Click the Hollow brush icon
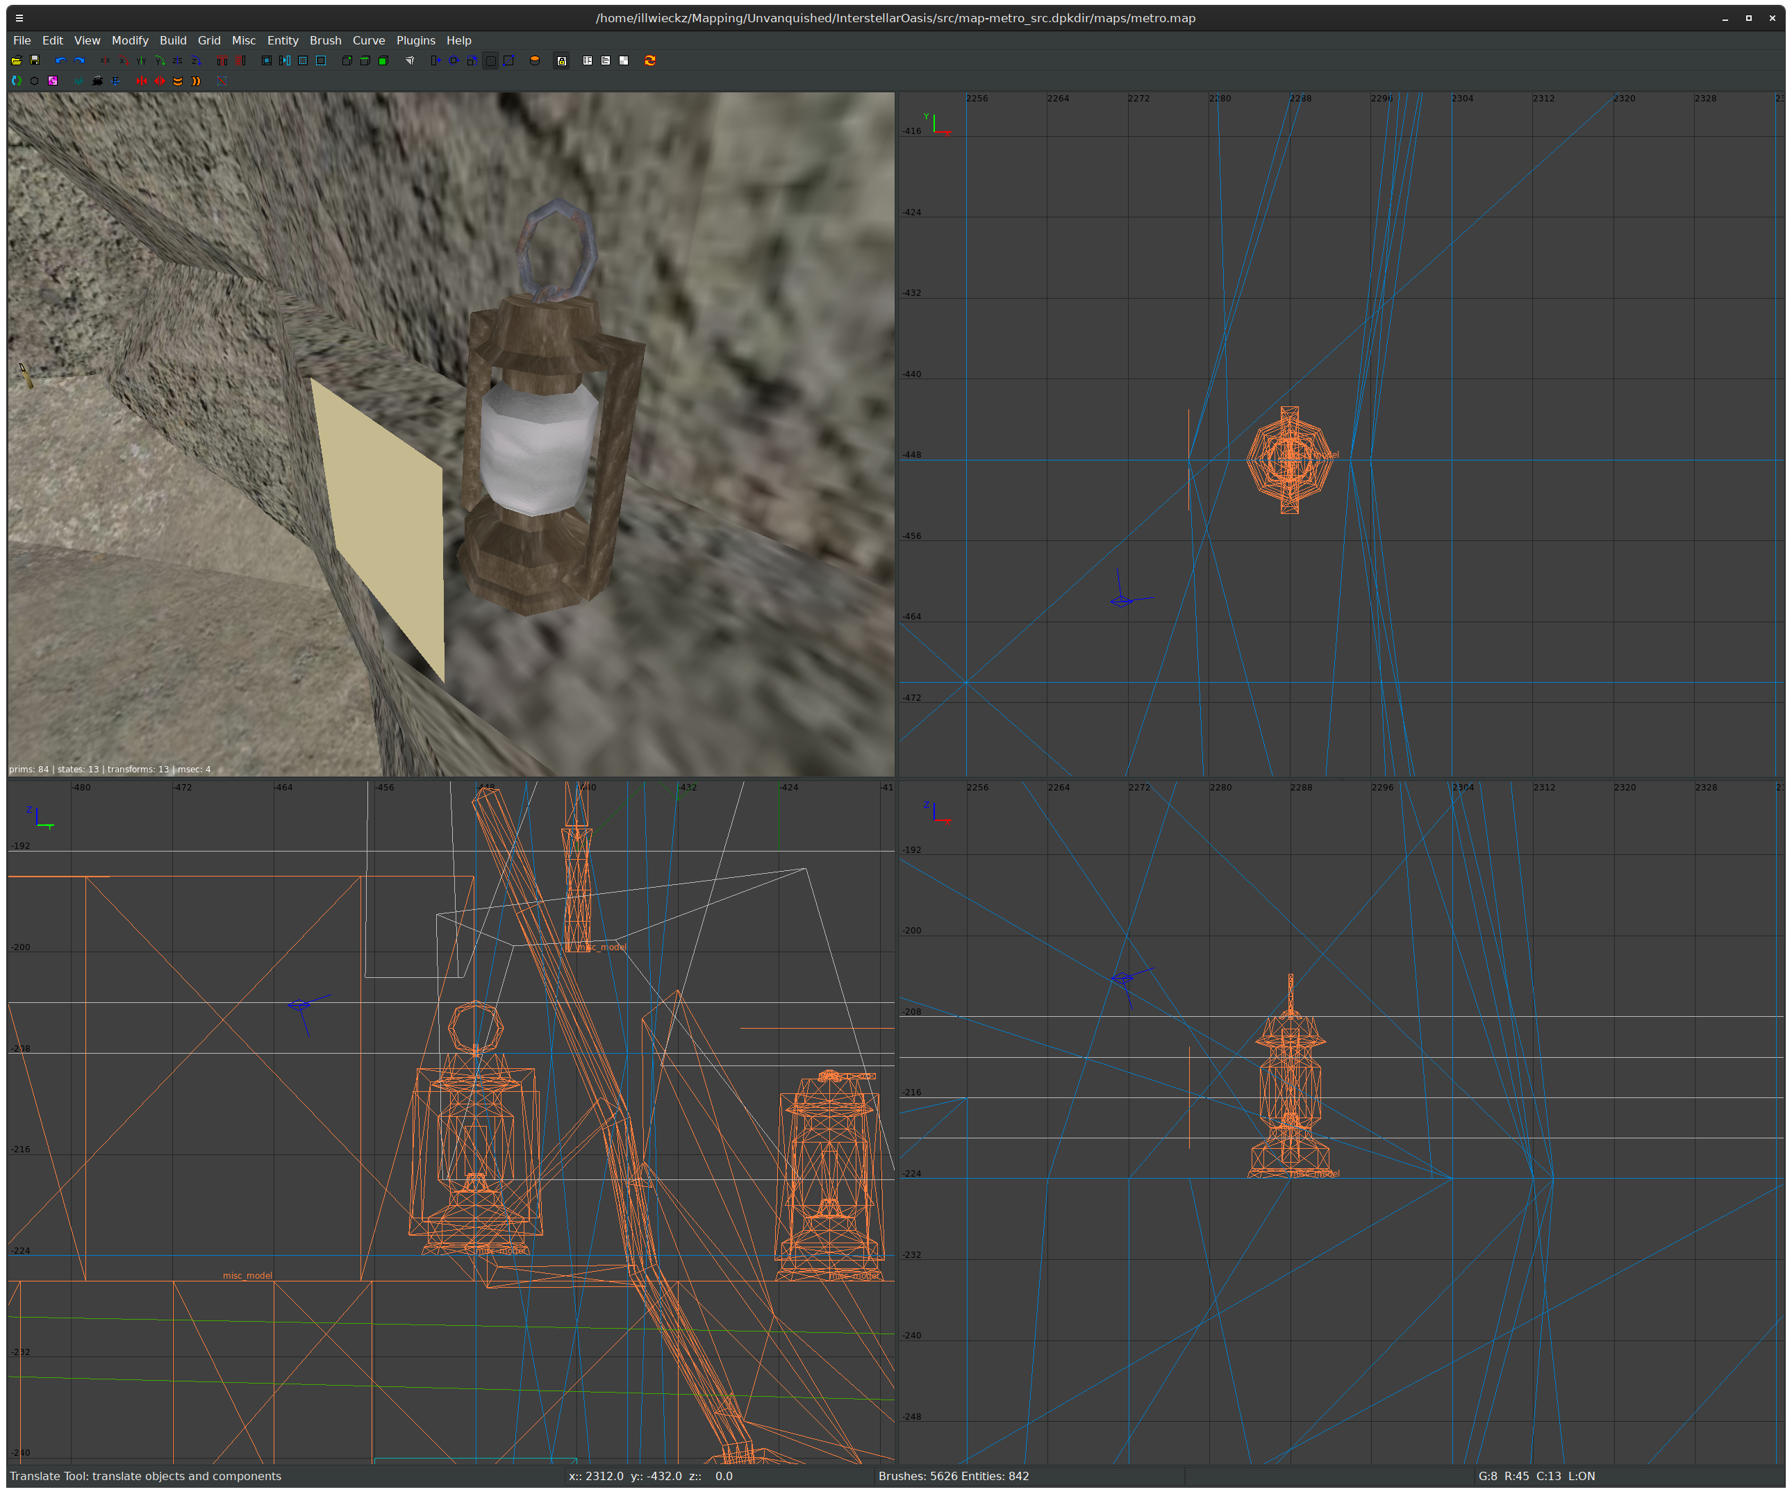This screenshot has width=1792, height=1494. point(267,60)
